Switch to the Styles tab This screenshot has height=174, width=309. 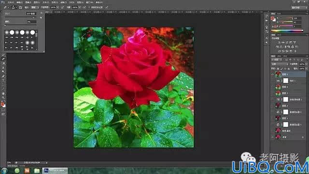coord(279,35)
